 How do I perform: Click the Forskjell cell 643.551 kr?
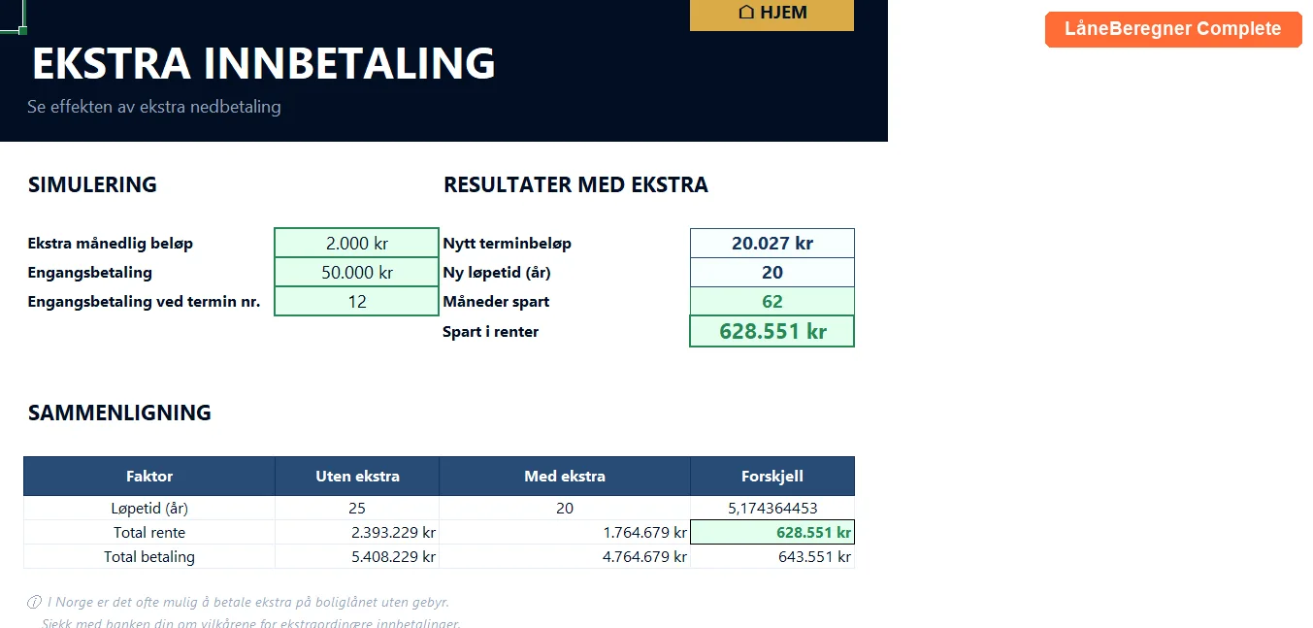click(x=772, y=557)
